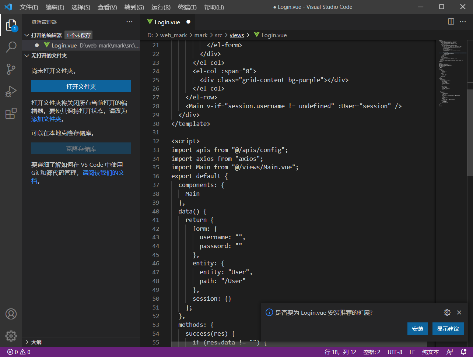Open the Run and Debug icon
Screen dimensions: 473x357
coord(11,91)
